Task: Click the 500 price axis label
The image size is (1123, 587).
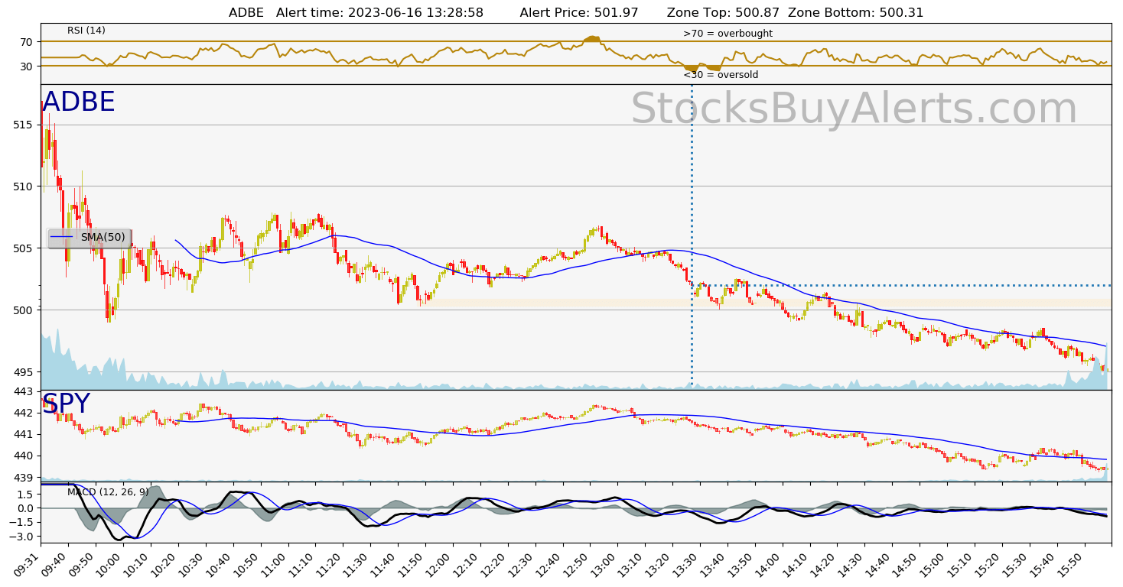Action: [x=24, y=310]
